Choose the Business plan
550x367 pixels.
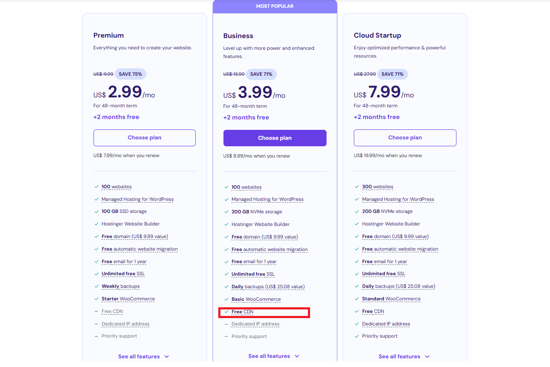coord(275,138)
